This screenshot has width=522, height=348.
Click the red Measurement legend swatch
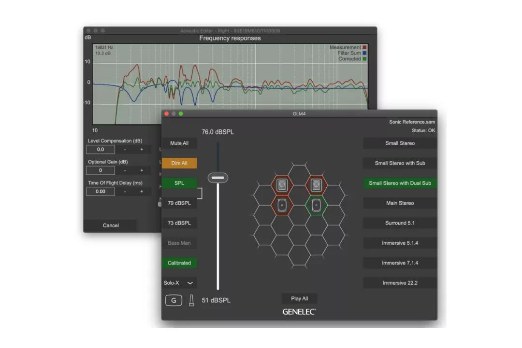click(x=364, y=47)
